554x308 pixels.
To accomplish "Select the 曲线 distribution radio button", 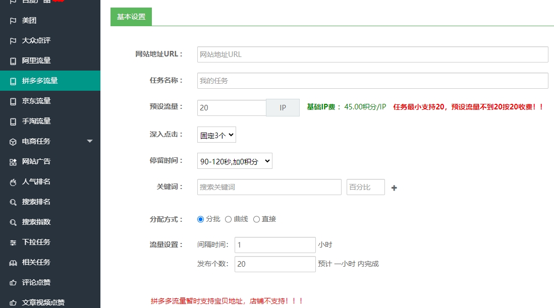I will pyautogui.click(x=228, y=219).
